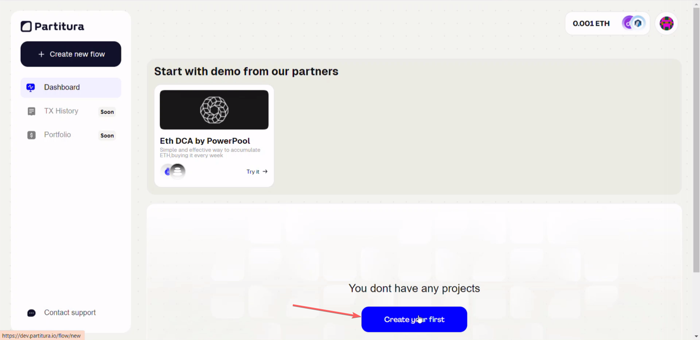700x340 pixels.
Task: Select the TX History label in the sidebar
Action: (x=61, y=111)
